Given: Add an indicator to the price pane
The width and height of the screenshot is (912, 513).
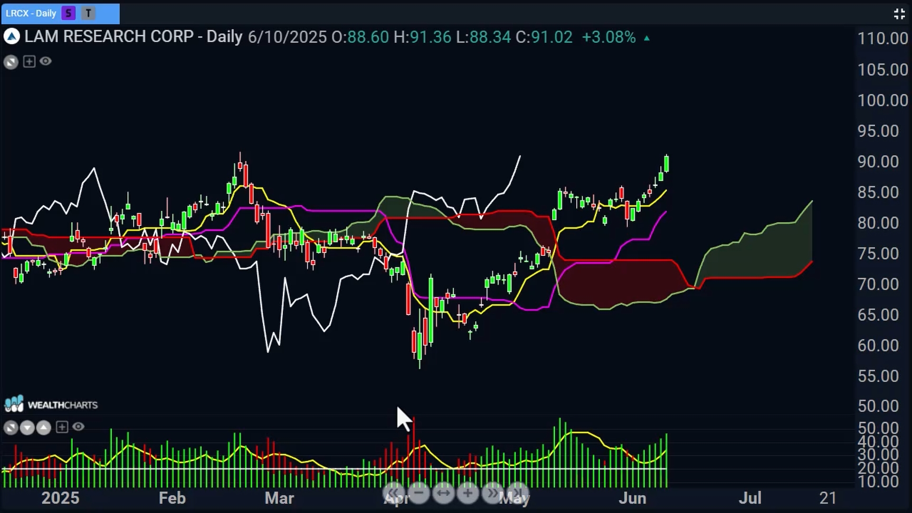Looking at the screenshot, I should pos(29,61).
